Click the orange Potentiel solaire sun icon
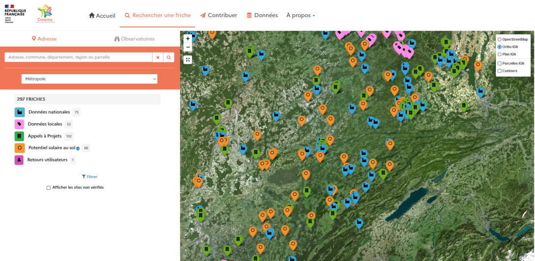This screenshot has width=535, height=261. pos(20,148)
